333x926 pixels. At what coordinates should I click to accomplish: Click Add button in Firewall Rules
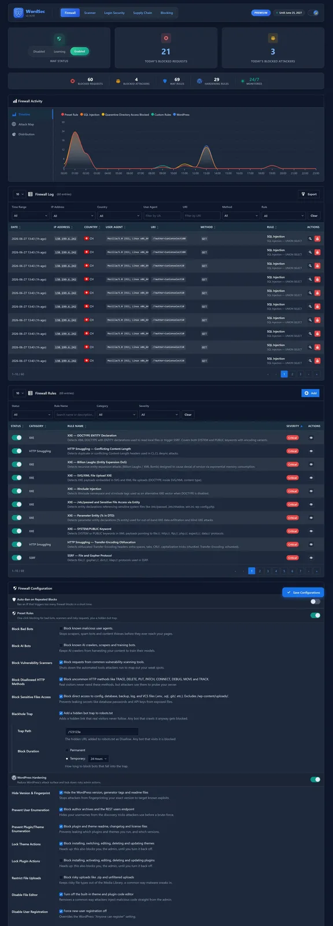coord(310,393)
